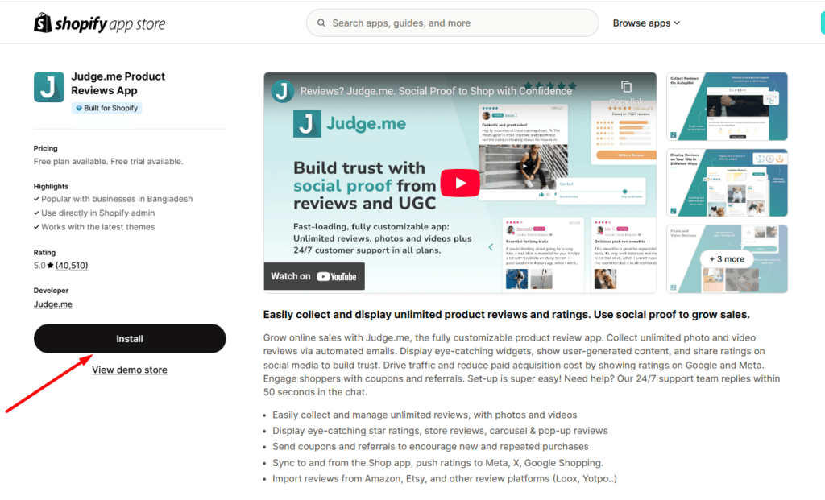Open the 40,510 reviews link
The image size is (825, 500).
point(72,266)
